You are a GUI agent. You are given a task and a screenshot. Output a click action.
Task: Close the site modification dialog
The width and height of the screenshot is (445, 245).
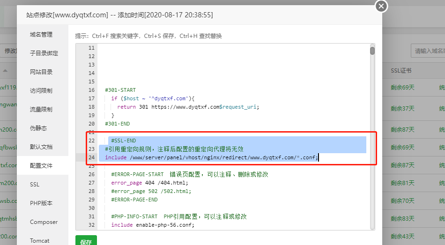tap(381, 6)
